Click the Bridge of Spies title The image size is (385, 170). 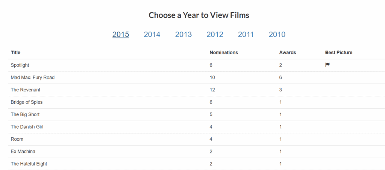27,102
